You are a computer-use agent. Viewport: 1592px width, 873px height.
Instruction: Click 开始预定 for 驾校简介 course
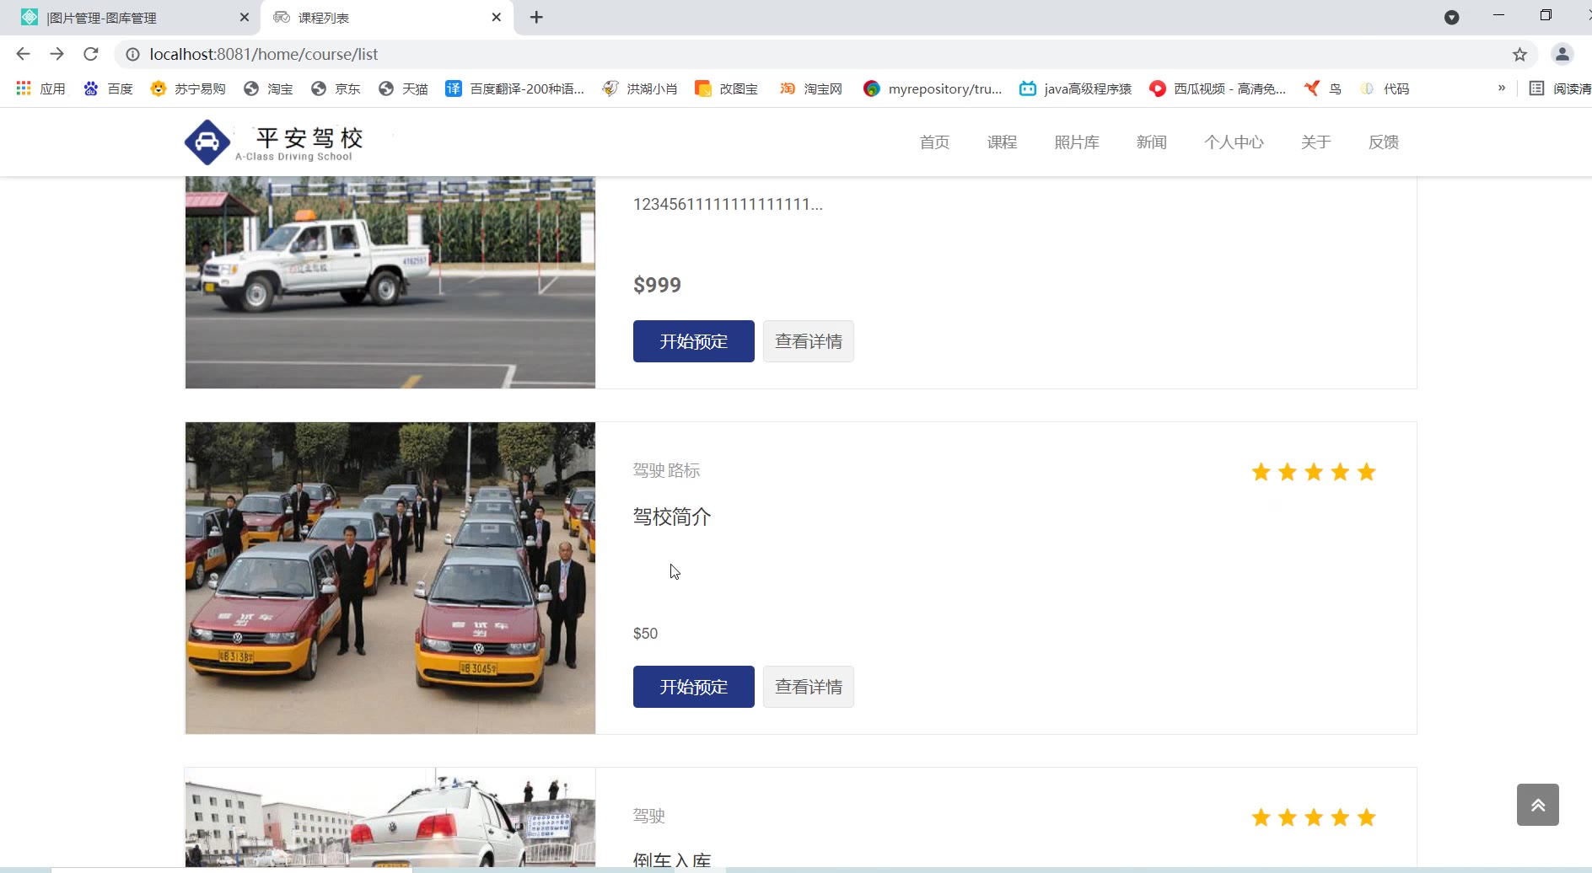pos(693,687)
